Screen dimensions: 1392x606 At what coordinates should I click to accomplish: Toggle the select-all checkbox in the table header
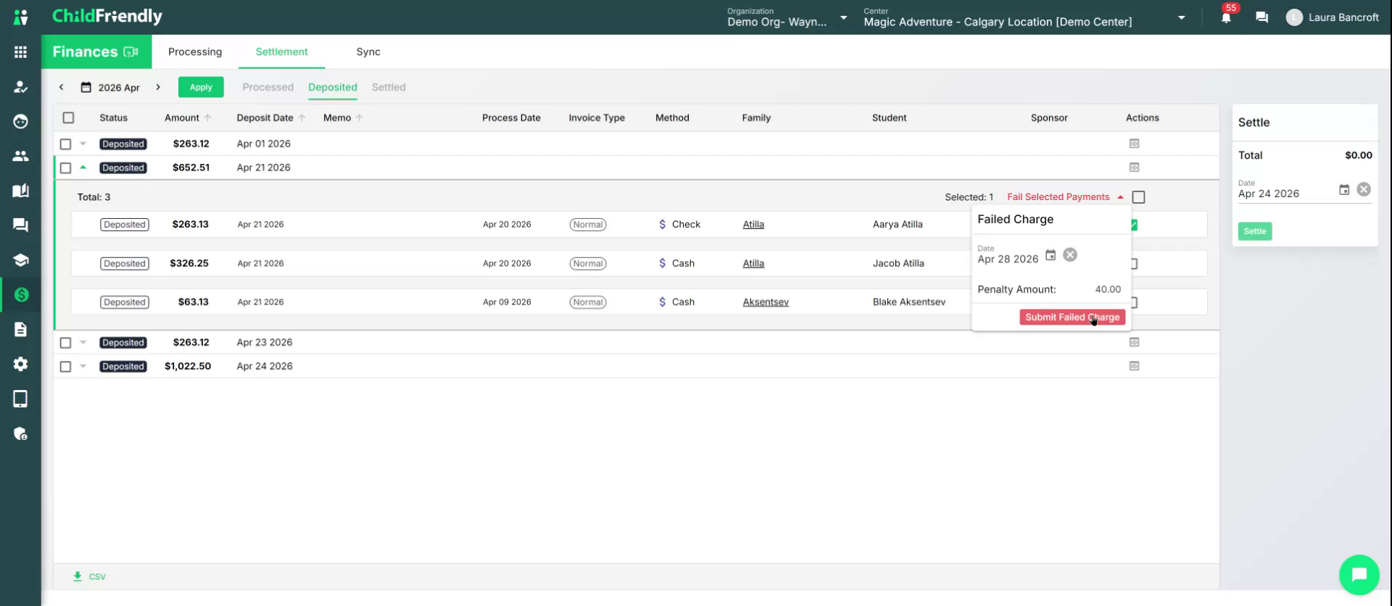(68, 117)
